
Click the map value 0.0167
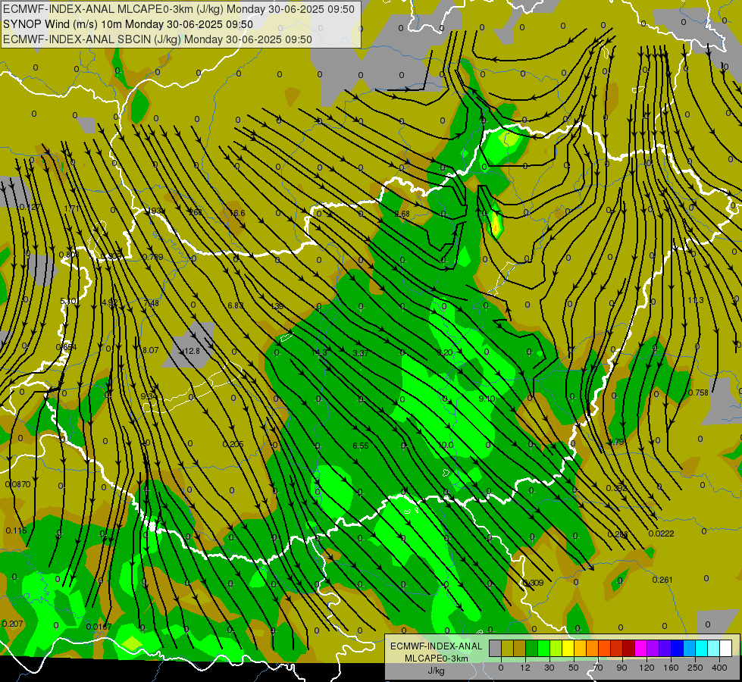(x=99, y=627)
